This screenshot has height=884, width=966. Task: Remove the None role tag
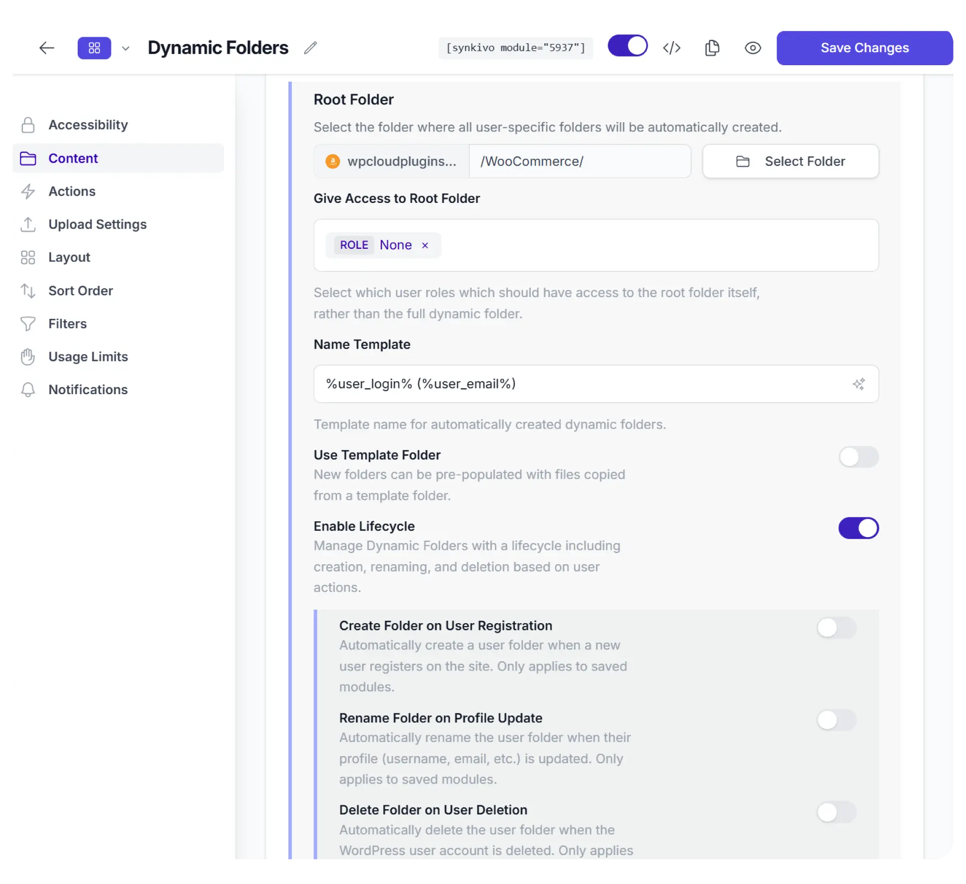425,245
